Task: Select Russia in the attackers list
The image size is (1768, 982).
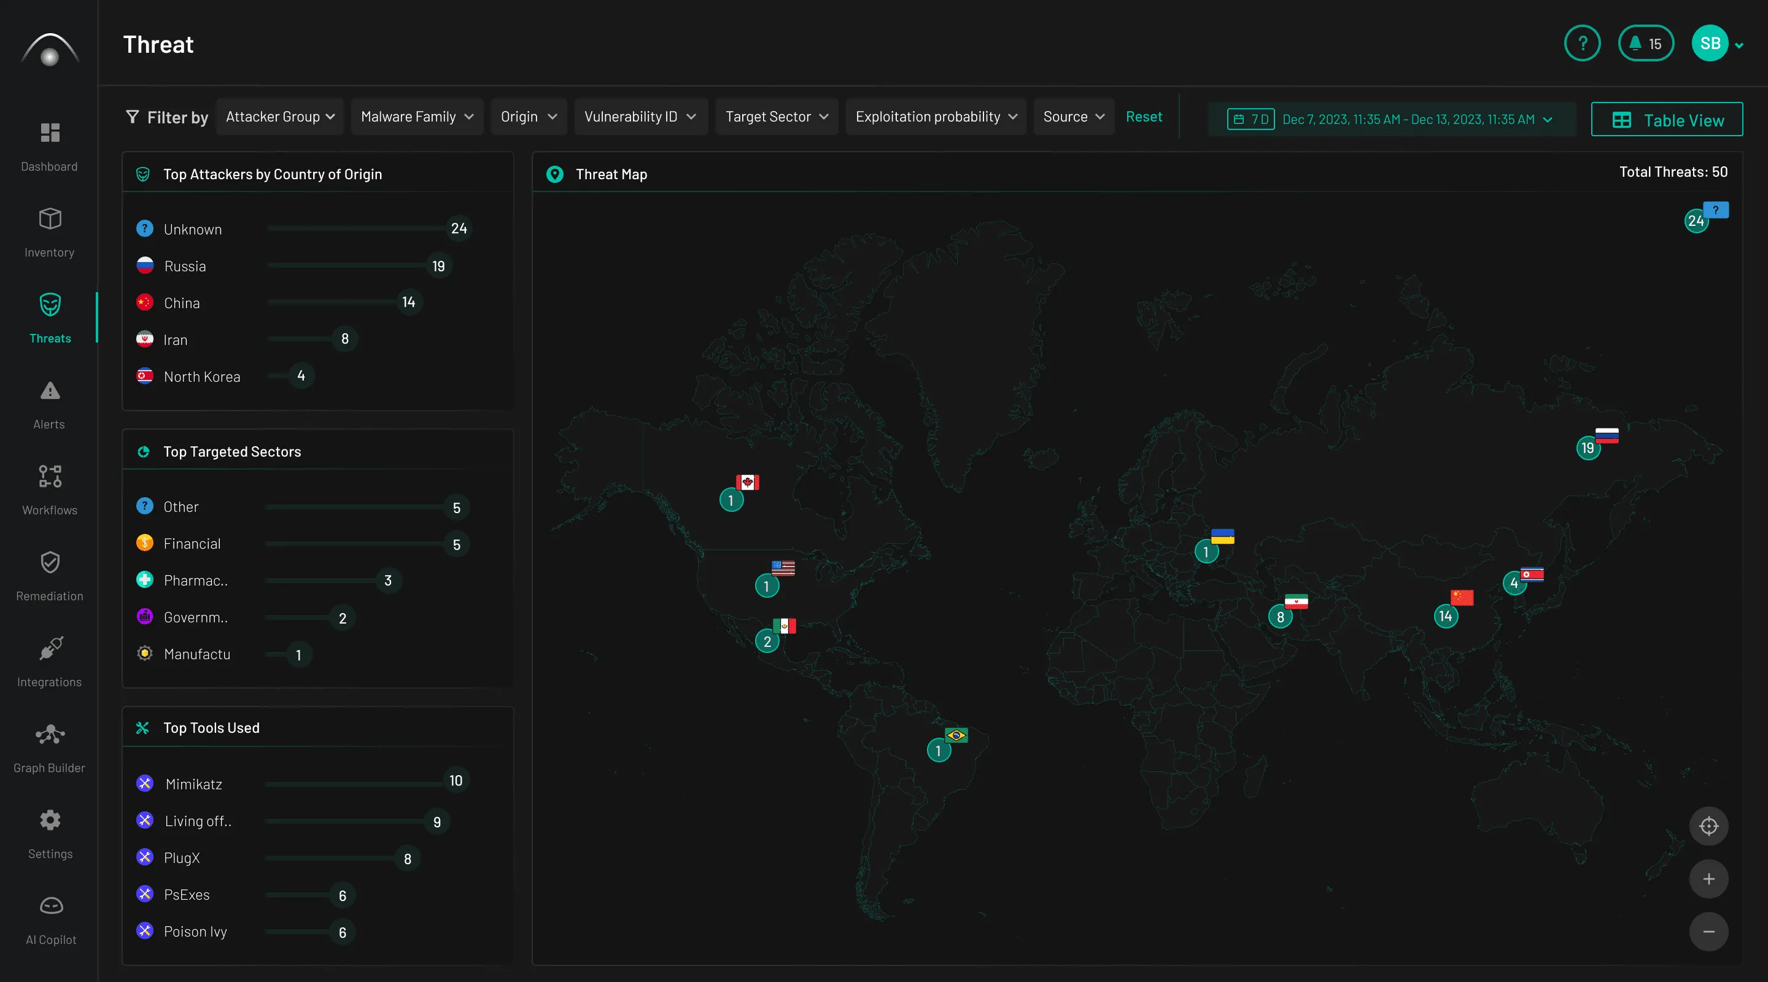Action: [x=294, y=266]
